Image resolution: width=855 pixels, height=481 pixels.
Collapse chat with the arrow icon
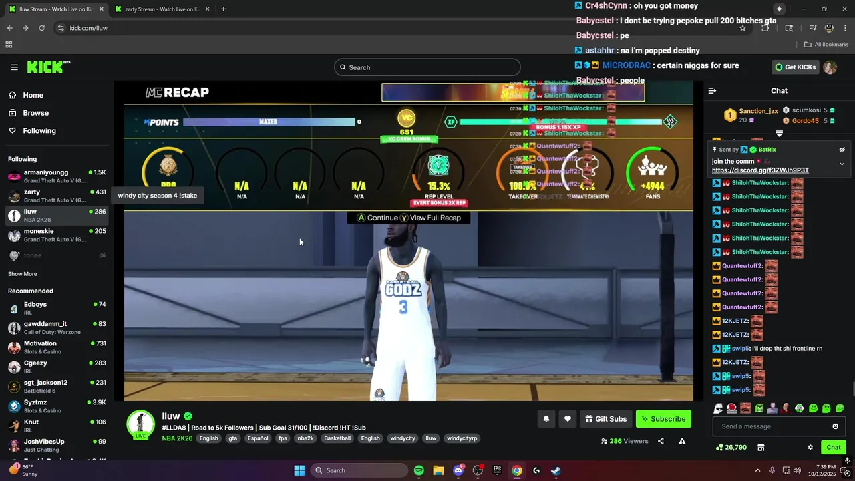[712, 91]
